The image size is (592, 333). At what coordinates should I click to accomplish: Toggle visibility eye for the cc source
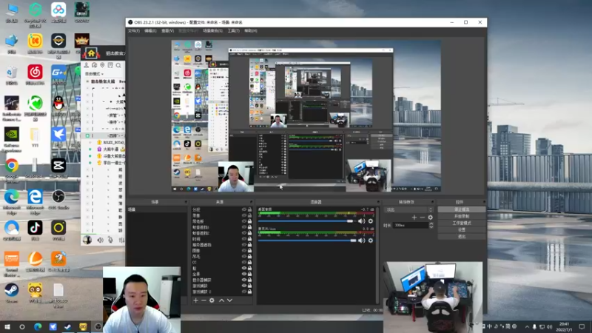point(244,263)
